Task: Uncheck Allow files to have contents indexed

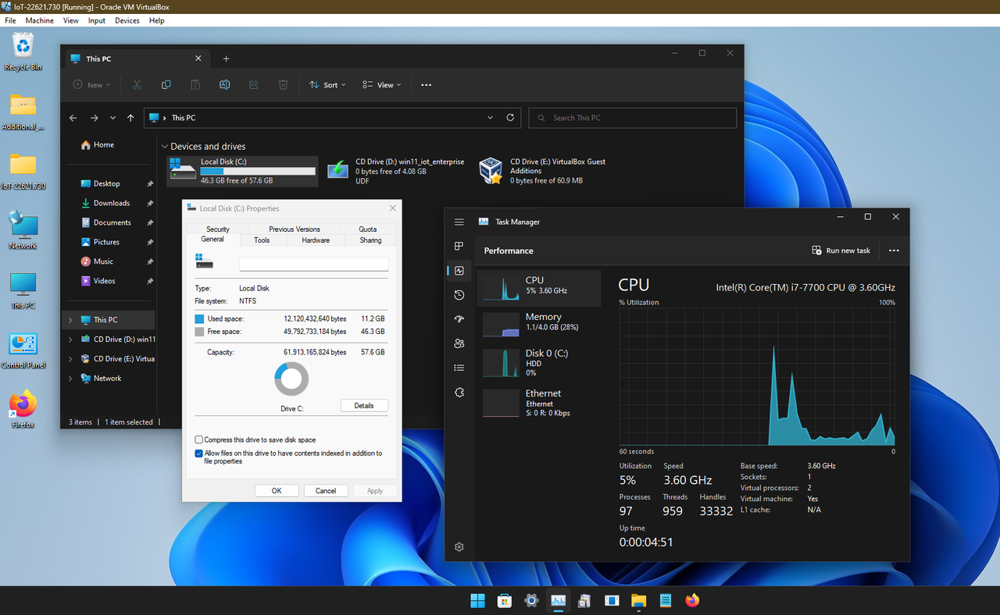Action: (x=198, y=453)
